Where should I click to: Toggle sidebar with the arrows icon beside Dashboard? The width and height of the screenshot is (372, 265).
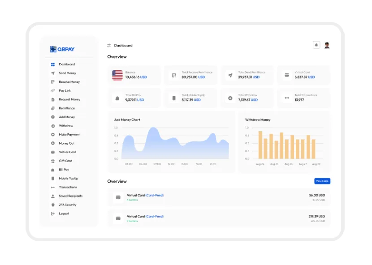[x=109, y=46]
